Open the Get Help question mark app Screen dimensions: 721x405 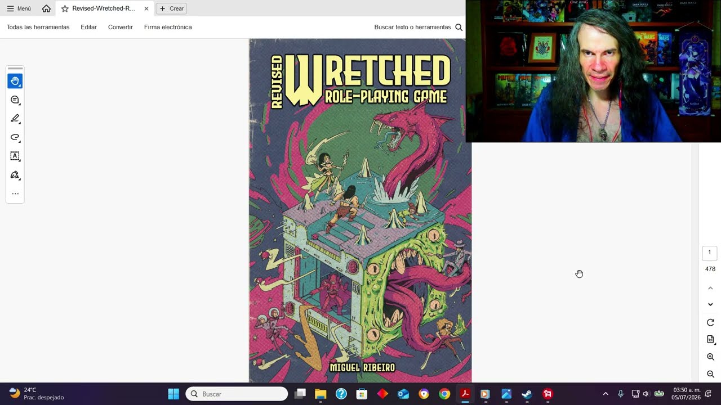pos(341,394)
